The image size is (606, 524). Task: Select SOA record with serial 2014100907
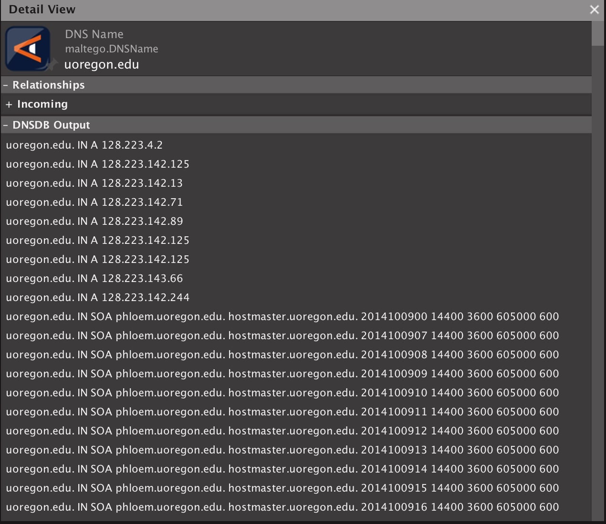point(282,335)
